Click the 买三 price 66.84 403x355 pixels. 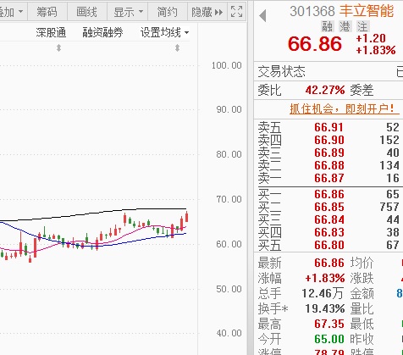tap(329, 219)
